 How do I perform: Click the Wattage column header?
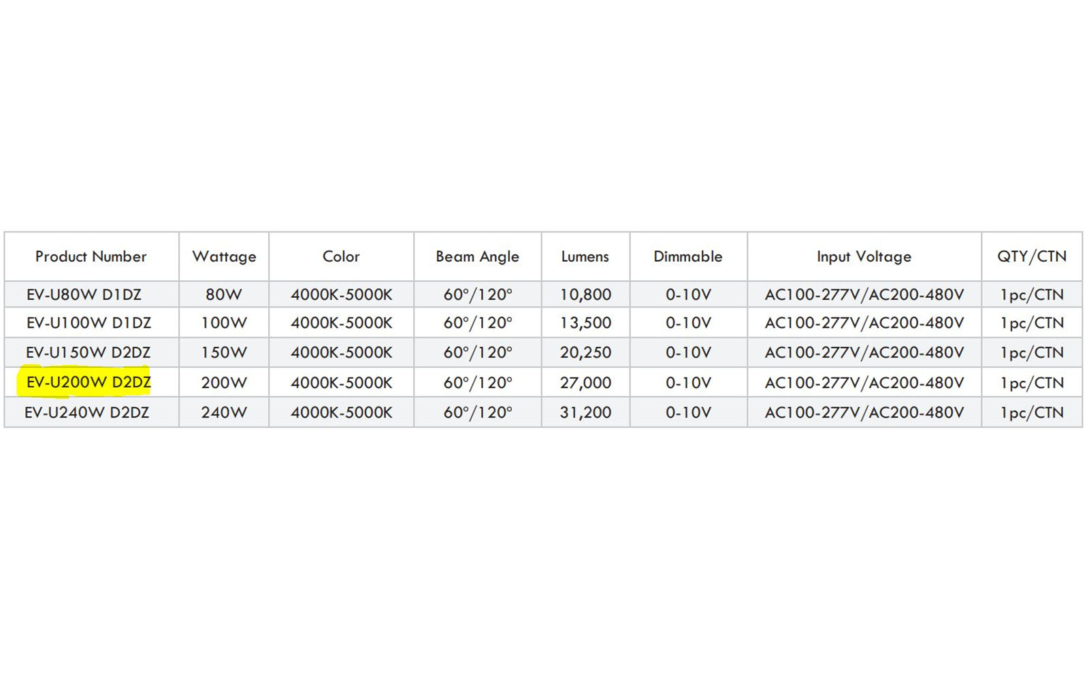[224, 256]
